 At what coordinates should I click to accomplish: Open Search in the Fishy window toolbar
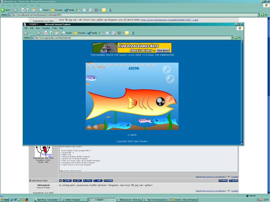tap(66, 33)
